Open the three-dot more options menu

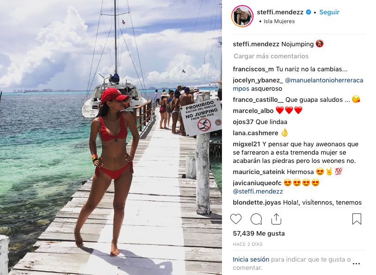(x=356, y=264)
